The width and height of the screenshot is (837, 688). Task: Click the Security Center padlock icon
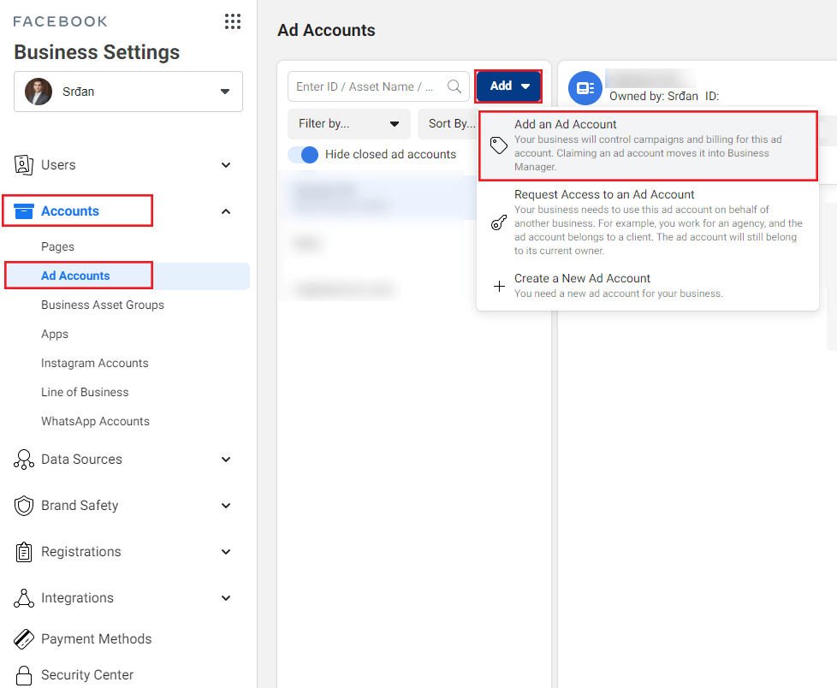[x=23, y=675]
